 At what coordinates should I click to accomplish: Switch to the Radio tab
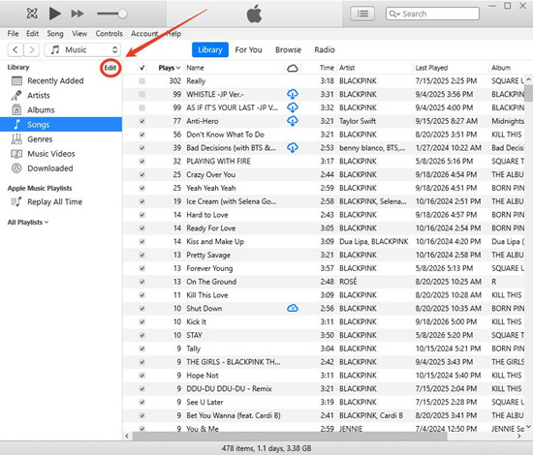pos(325,50)
